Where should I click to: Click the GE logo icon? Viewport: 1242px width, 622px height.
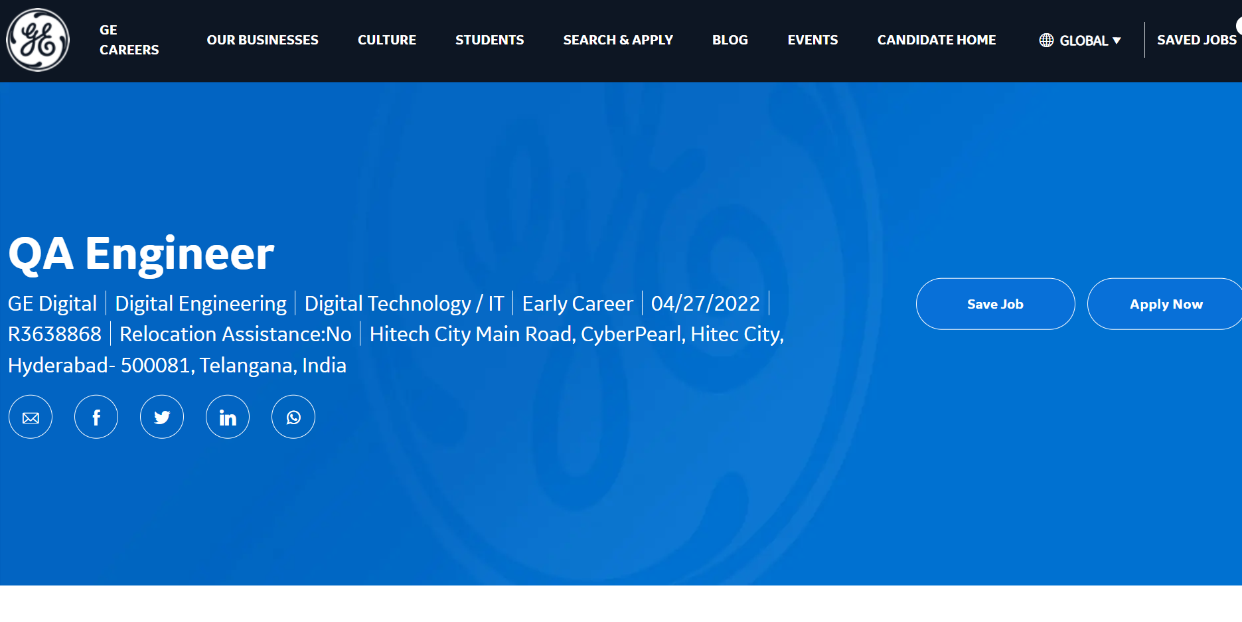point(38,40)
